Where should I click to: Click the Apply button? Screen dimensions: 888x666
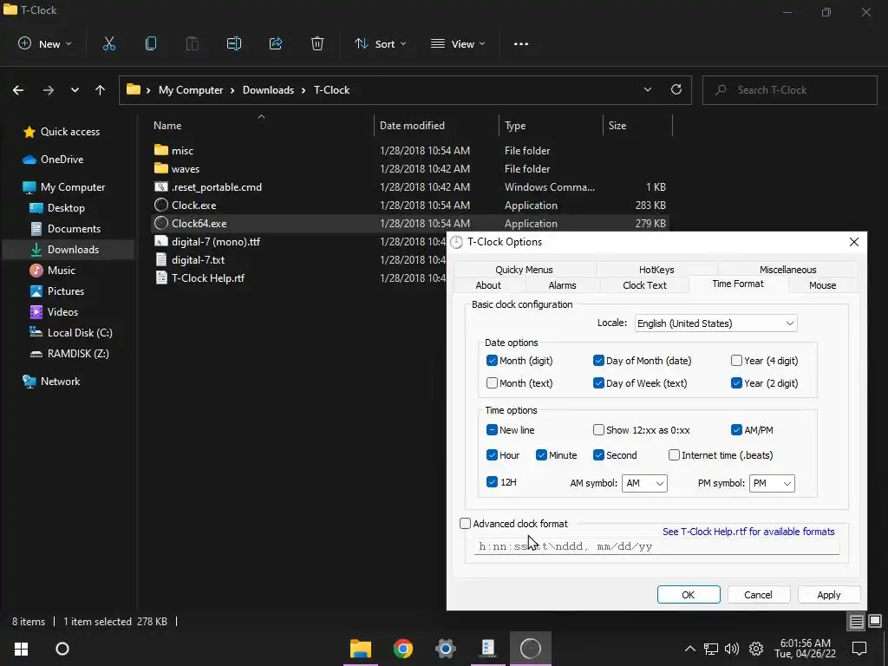click(828, 595)
